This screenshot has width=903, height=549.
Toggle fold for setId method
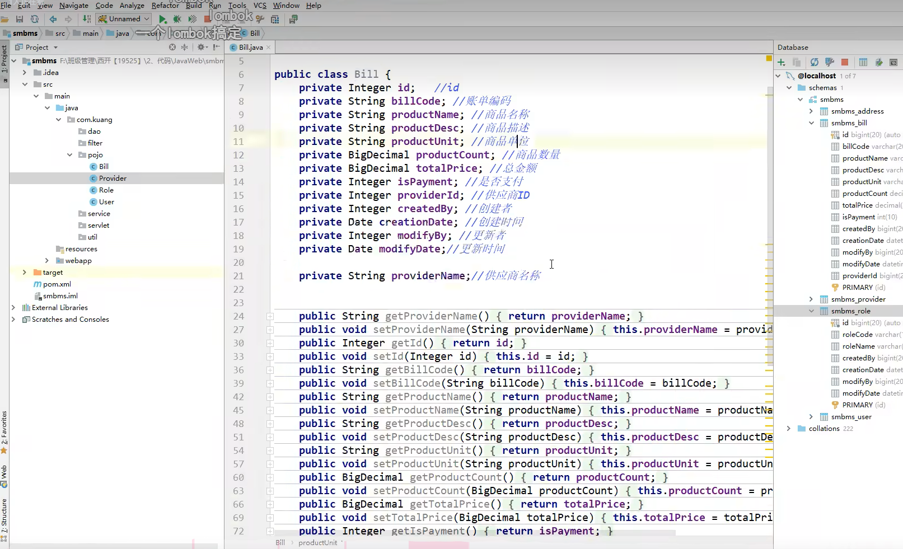[x=270, y=356]
